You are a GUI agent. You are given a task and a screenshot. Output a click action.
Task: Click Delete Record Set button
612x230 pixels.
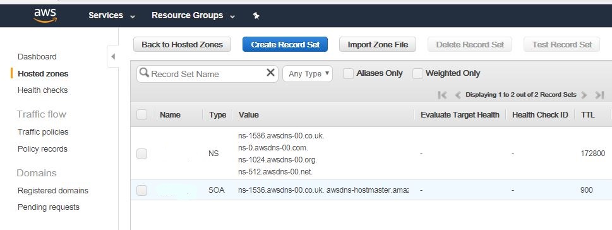pyautogui.click(x=470, y=44)
